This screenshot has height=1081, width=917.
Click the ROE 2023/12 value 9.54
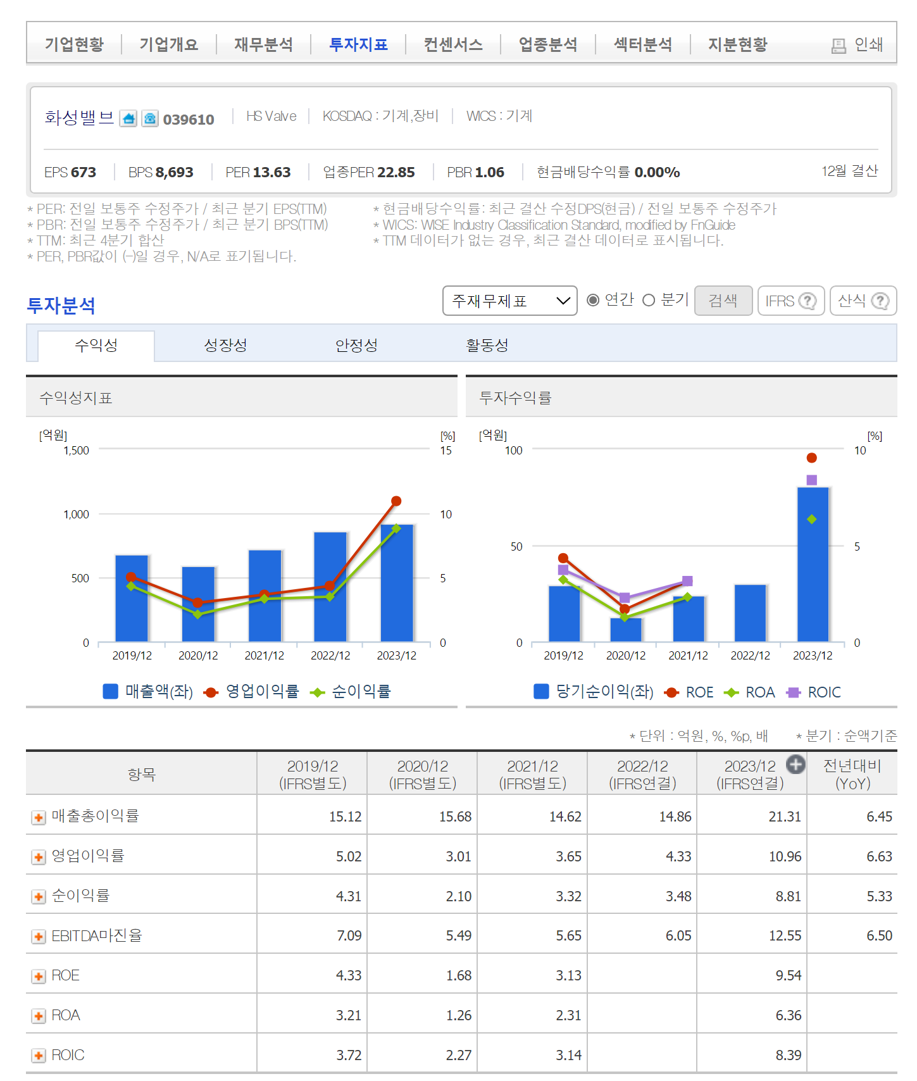[x=789, y=976]
